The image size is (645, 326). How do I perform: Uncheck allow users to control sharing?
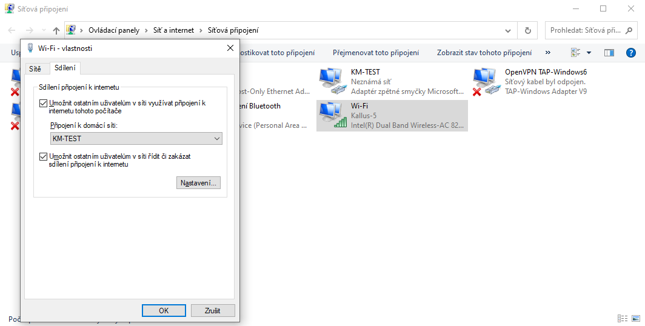pos(43,156)
